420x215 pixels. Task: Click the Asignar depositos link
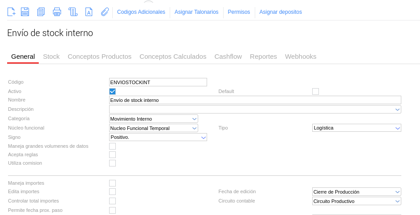(281, 12)
